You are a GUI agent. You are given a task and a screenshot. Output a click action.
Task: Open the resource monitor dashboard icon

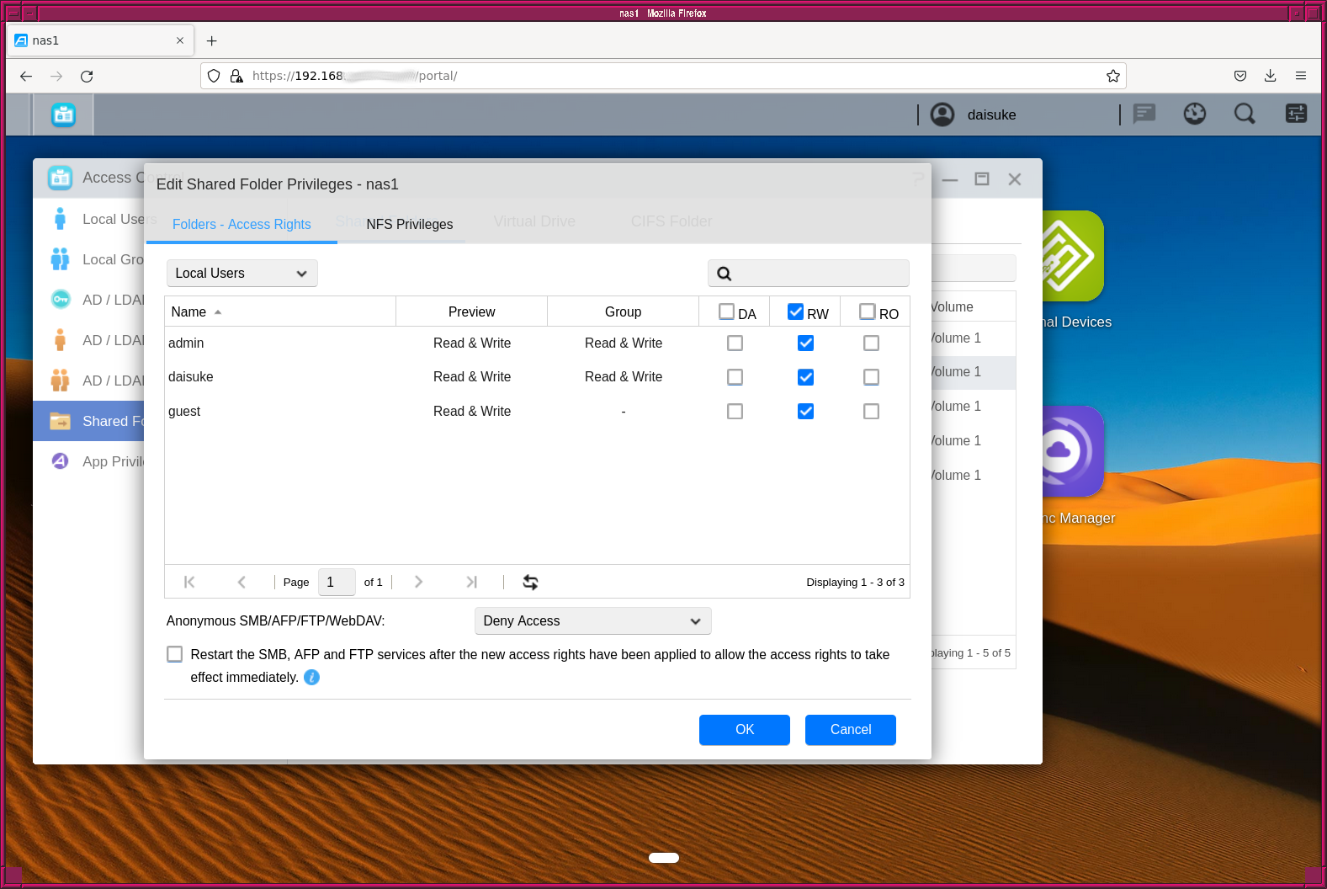[x=1194, y=114]
